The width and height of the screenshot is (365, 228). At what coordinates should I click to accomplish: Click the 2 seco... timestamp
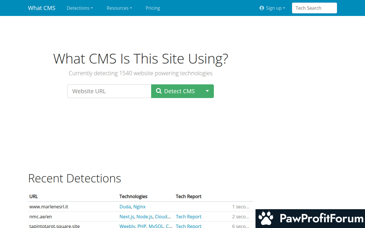[x=241, y=217]
